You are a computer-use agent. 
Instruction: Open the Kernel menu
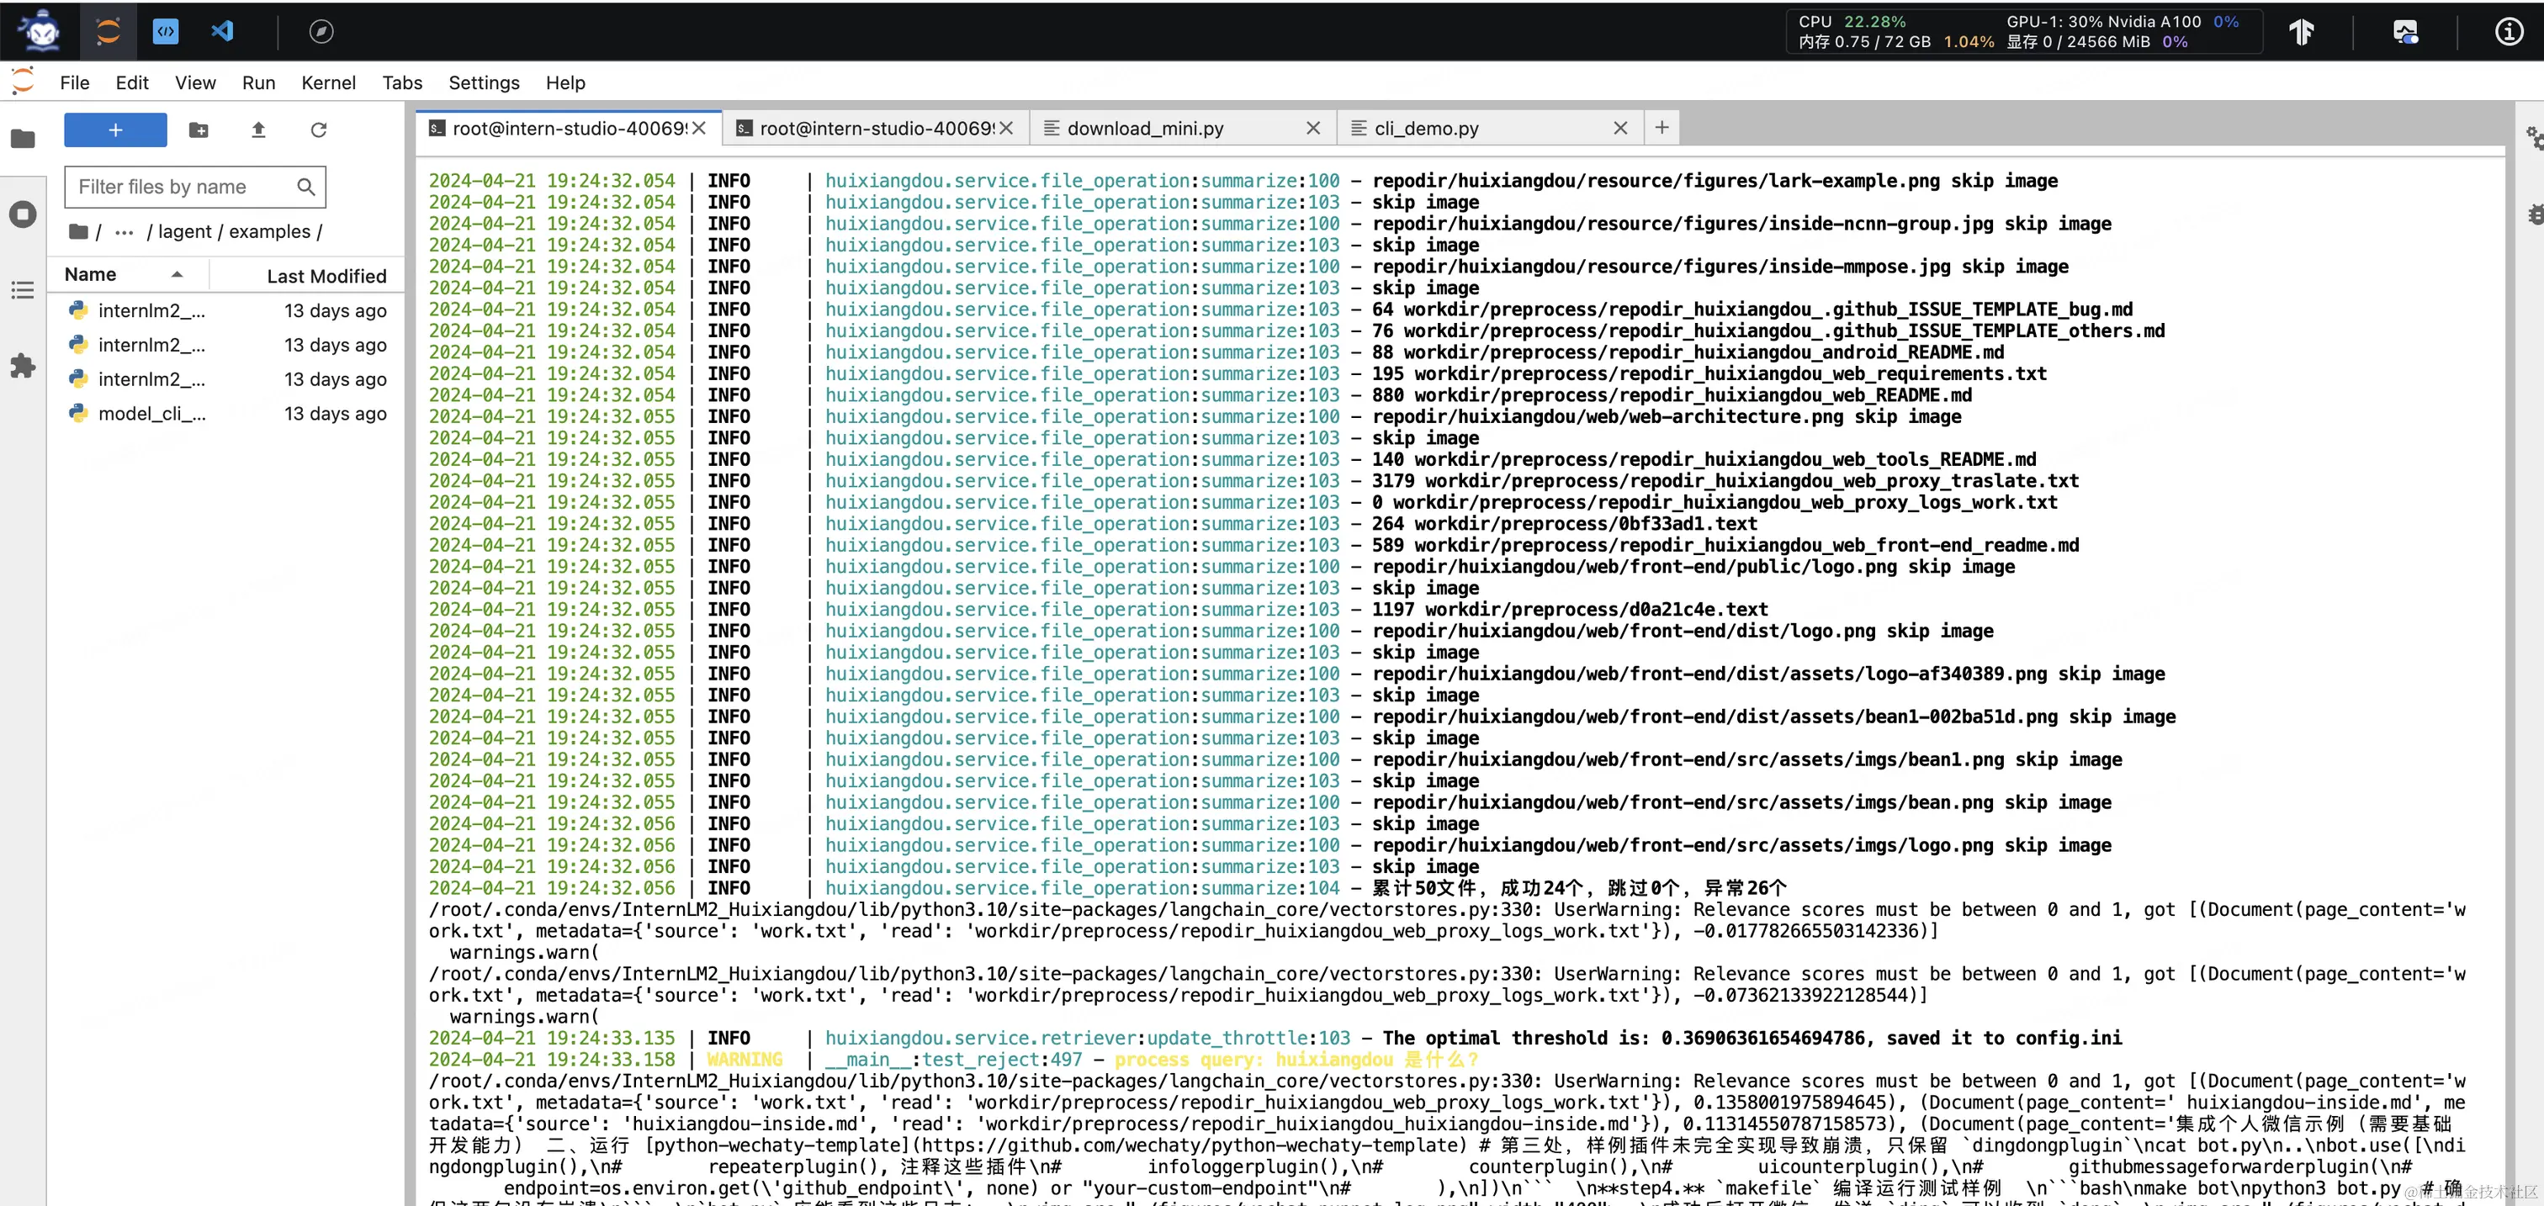tap(328, 83)
